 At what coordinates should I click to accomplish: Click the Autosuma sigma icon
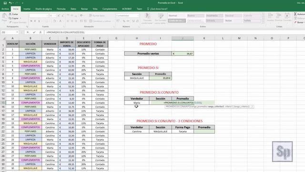(295, 14)
